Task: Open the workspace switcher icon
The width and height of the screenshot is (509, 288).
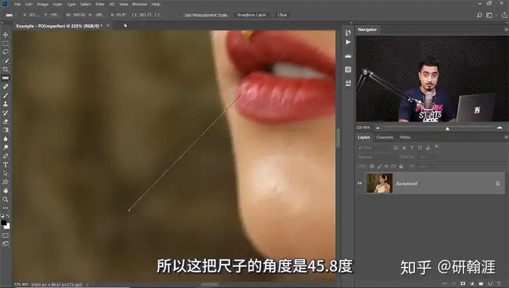Action: click(x=489, y=15)
